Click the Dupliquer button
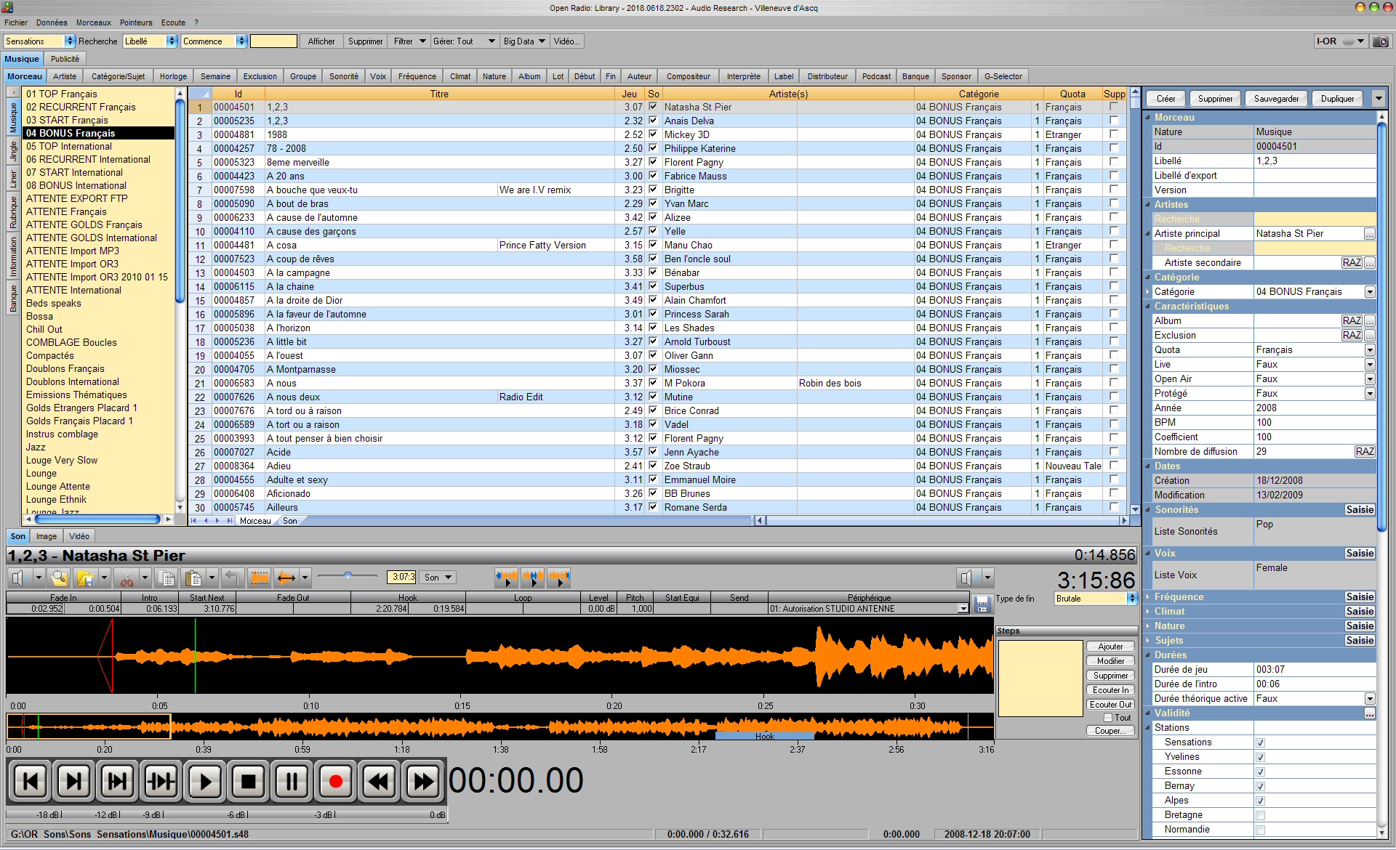 (1337, 98)
